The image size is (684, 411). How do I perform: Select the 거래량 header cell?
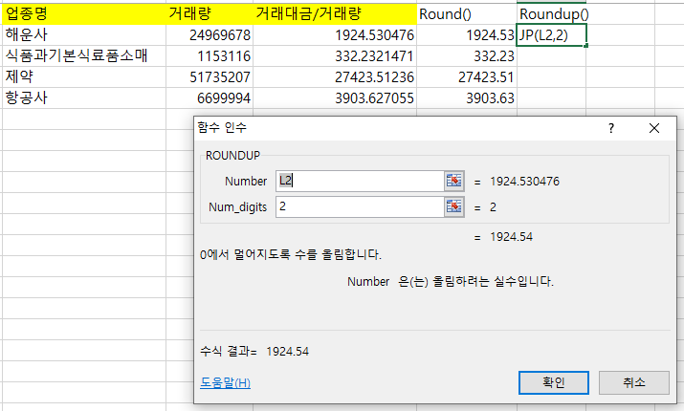click(210, 14)
